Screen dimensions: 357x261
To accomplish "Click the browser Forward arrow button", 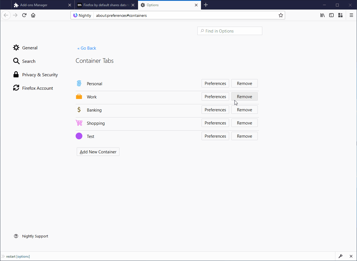I will click(15, 15).
